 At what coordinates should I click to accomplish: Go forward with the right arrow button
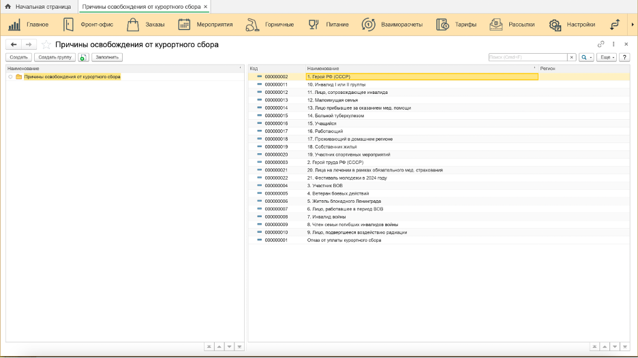(x=29, y=44)
